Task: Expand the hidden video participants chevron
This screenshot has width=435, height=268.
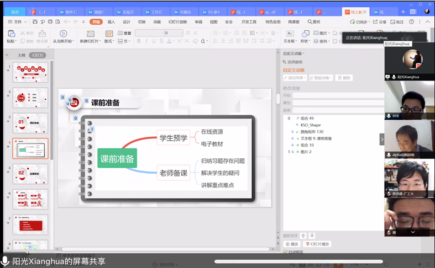Action: (x=381, y=140)
